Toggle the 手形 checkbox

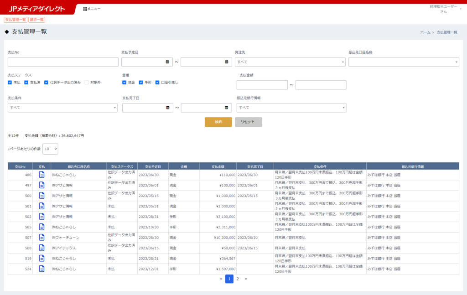pos(141,83)
